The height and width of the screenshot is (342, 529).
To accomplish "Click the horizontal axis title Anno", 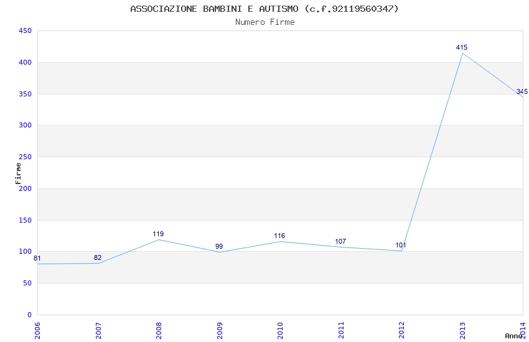I will pos(513,336).
